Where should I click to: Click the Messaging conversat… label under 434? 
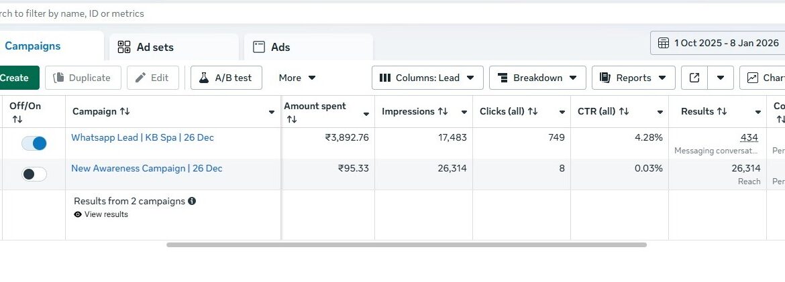click(716, 151)
